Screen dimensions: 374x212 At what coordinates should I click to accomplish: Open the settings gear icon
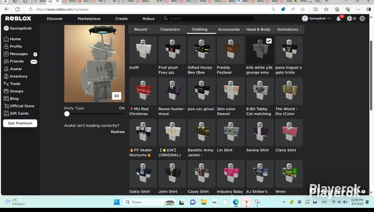362,18
